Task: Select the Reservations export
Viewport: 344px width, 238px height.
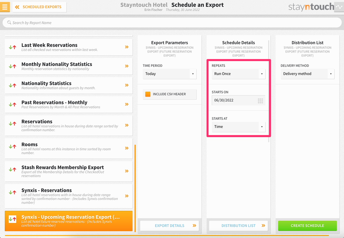Action: pos(69,125)
